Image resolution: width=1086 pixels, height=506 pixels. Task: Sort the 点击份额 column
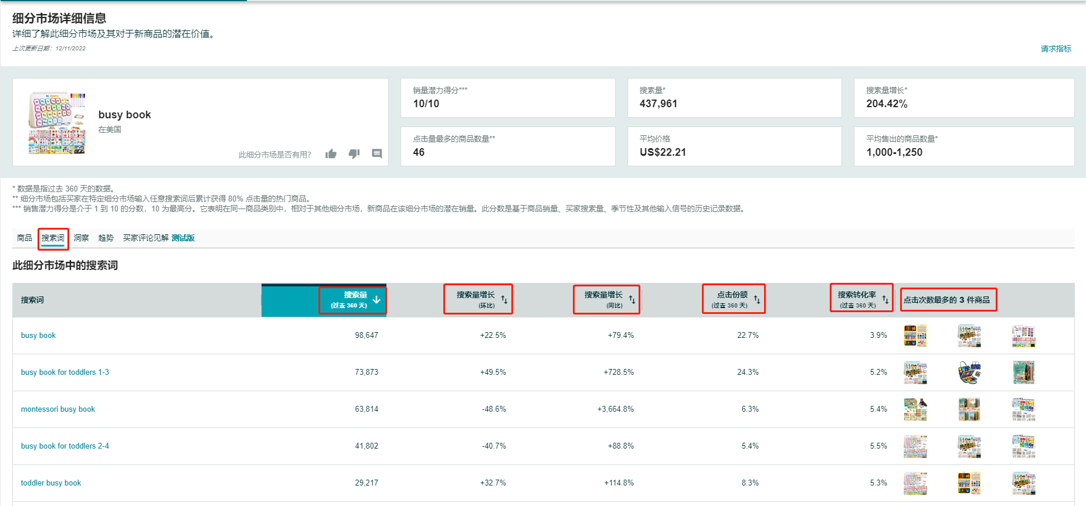757,300
